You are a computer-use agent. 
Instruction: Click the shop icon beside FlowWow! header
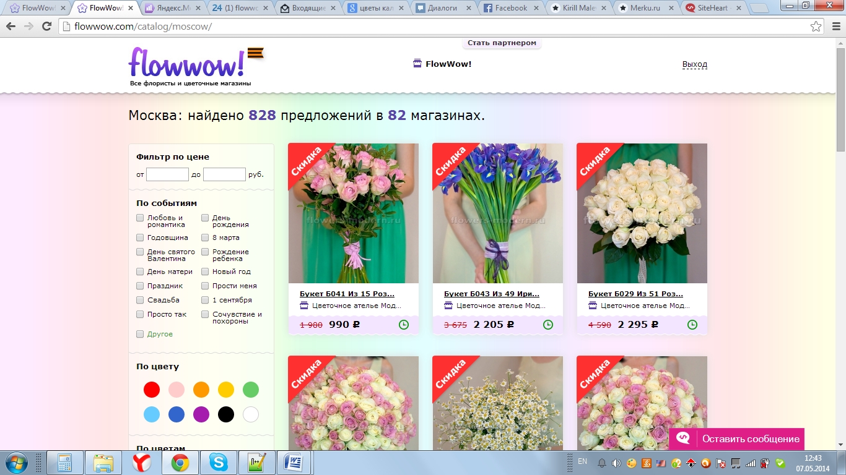point(417,64)
